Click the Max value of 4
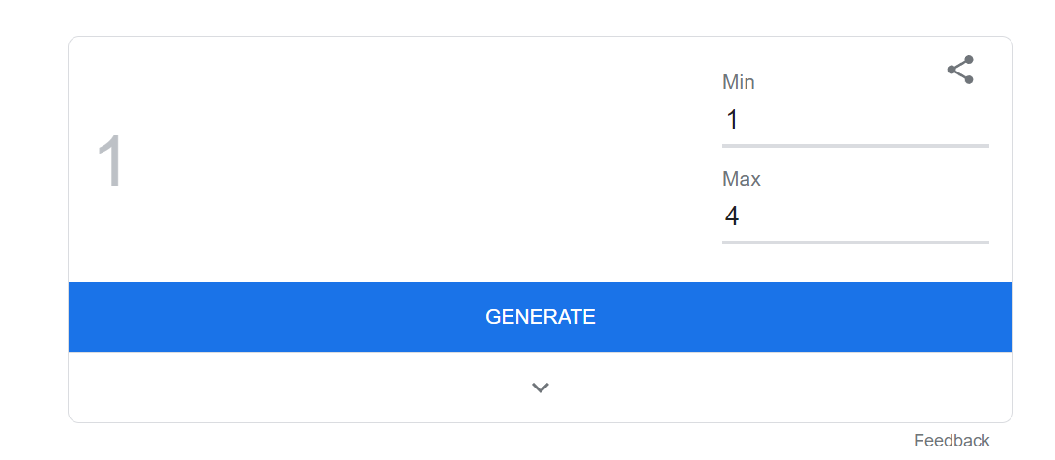 [732, 216]
